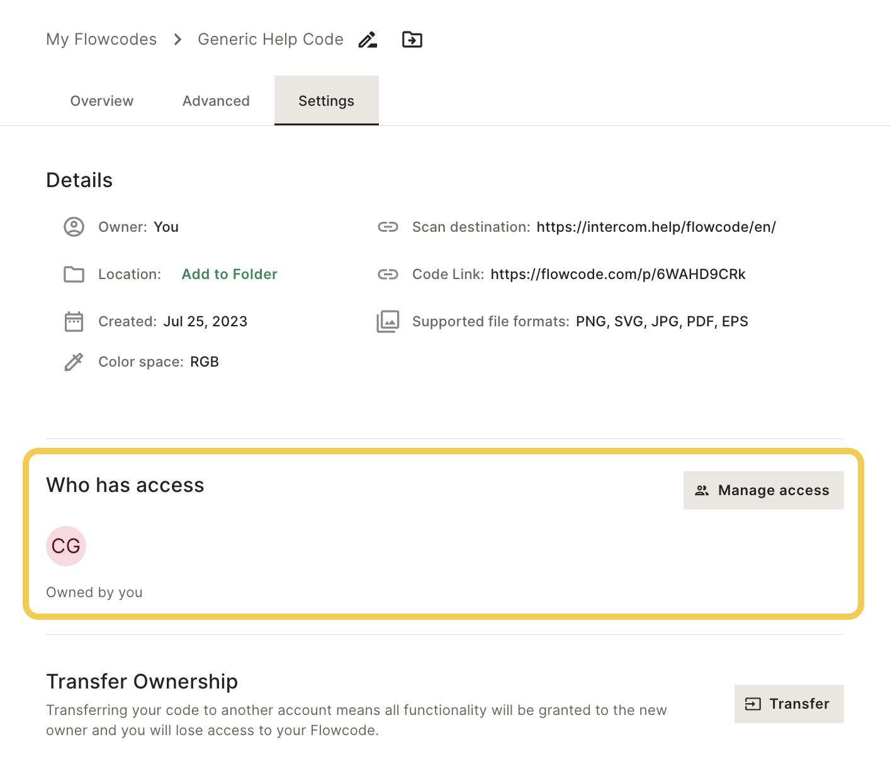Click the Color space eyedropper icon

point(74,362)
